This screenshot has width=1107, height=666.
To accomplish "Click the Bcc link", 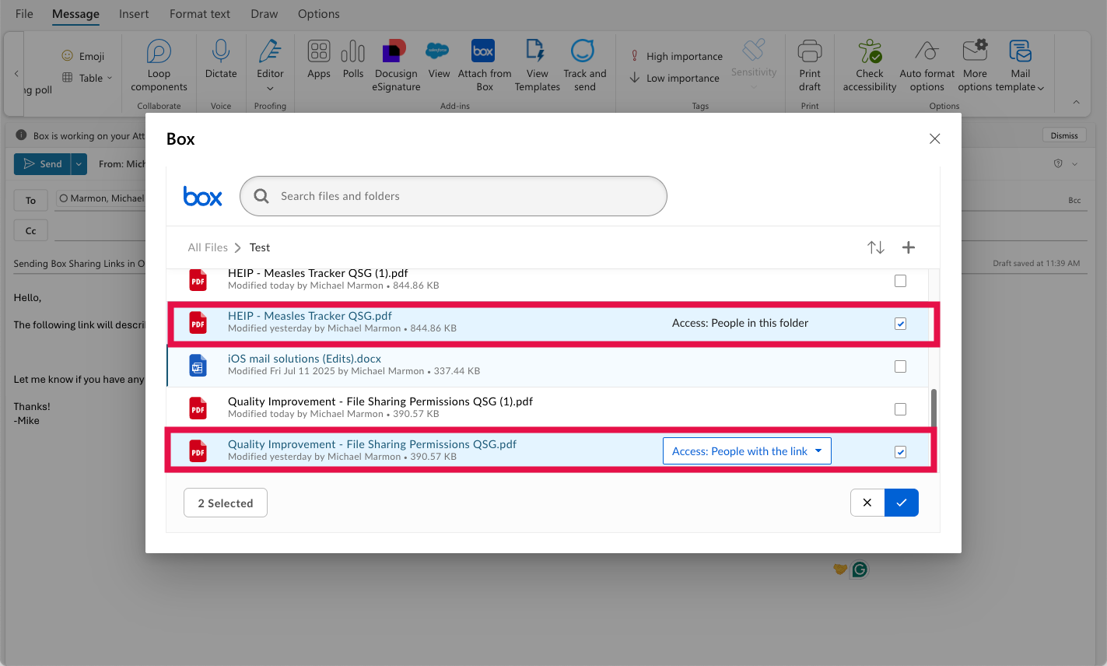I will coord(1074,200).
